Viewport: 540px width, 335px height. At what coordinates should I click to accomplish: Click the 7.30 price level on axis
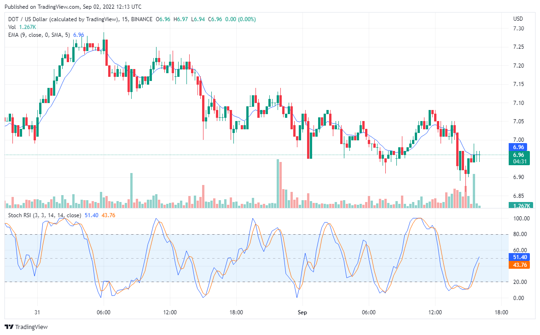518,29
